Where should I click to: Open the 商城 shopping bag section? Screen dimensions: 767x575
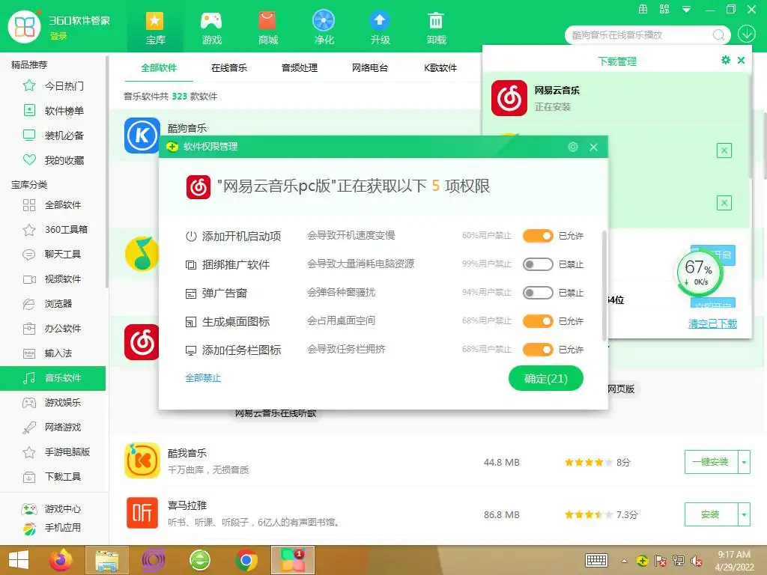click(x=267, y=28)
